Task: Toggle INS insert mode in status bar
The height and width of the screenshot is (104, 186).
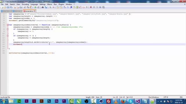Action: 181,97
